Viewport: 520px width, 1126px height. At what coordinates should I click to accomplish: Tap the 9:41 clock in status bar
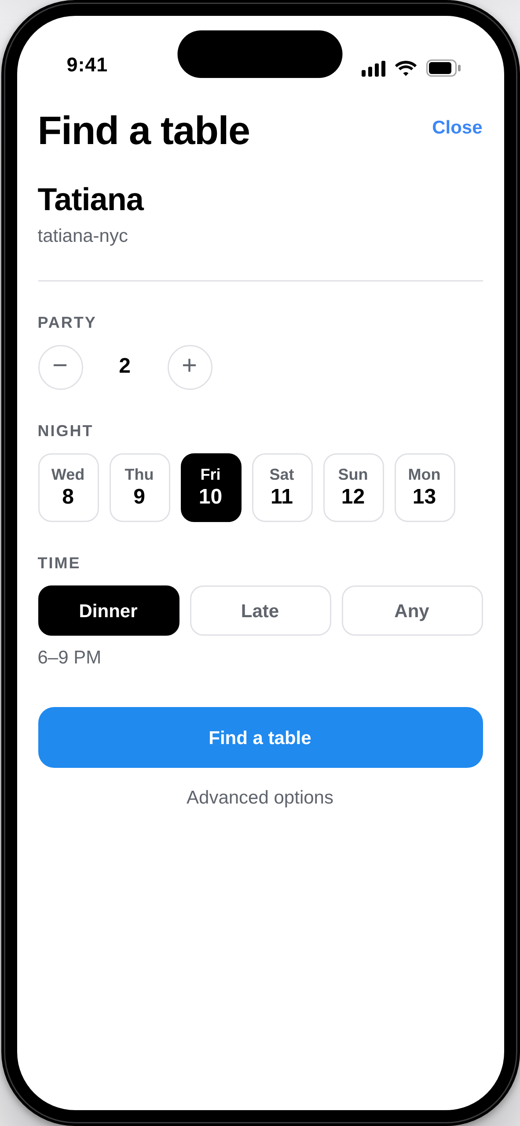[87, 65]
